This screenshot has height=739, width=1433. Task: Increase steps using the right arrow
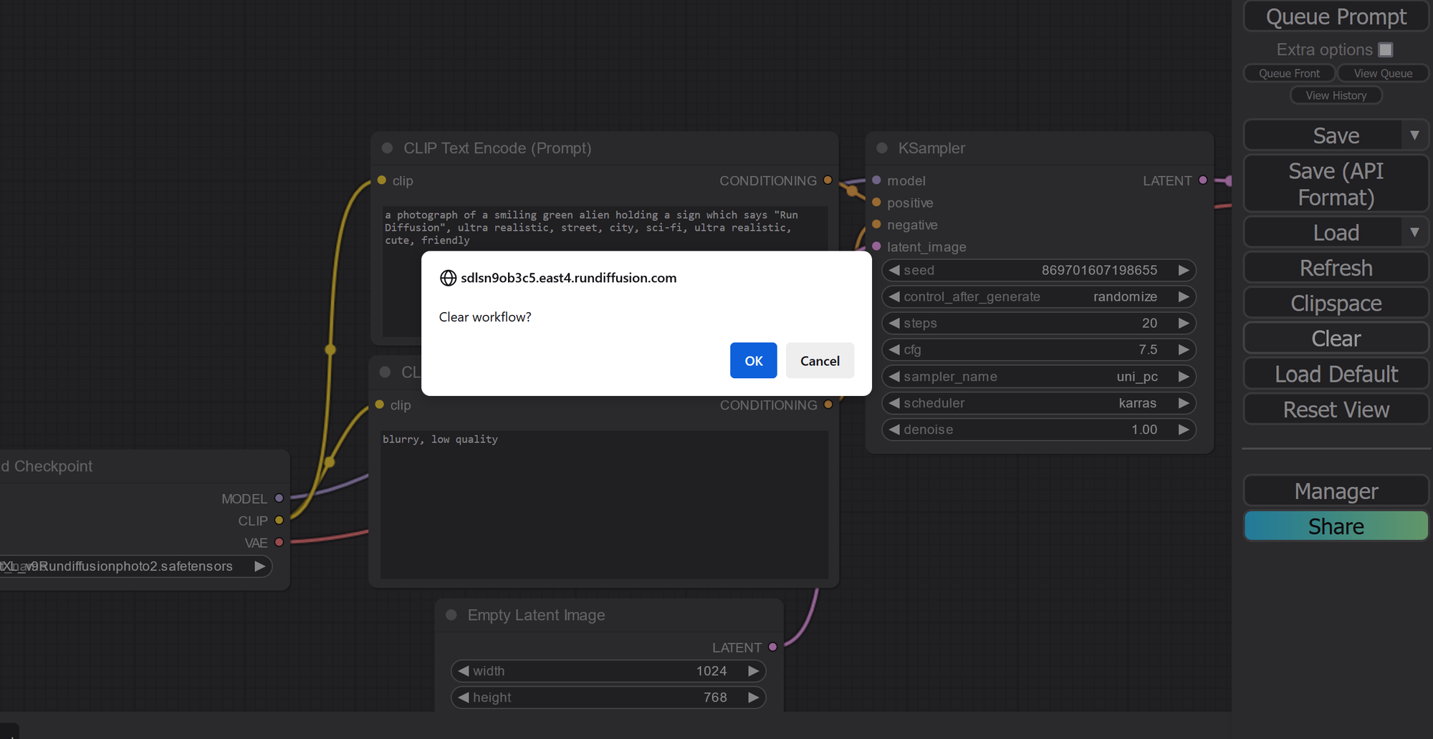click(1184, 323)
